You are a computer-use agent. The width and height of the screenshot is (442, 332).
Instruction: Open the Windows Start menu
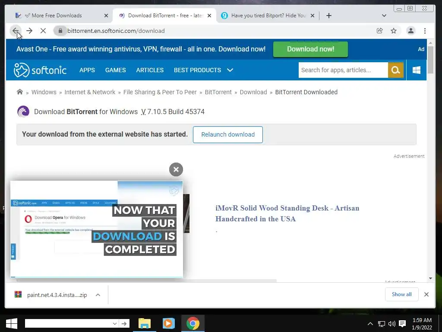pos(11,323)
